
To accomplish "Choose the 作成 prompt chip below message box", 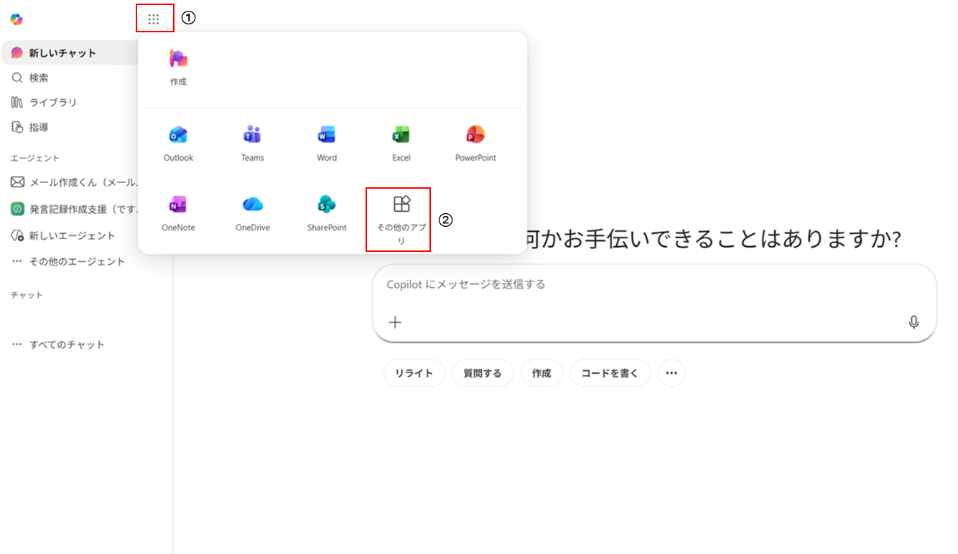I will coord(541,373).
